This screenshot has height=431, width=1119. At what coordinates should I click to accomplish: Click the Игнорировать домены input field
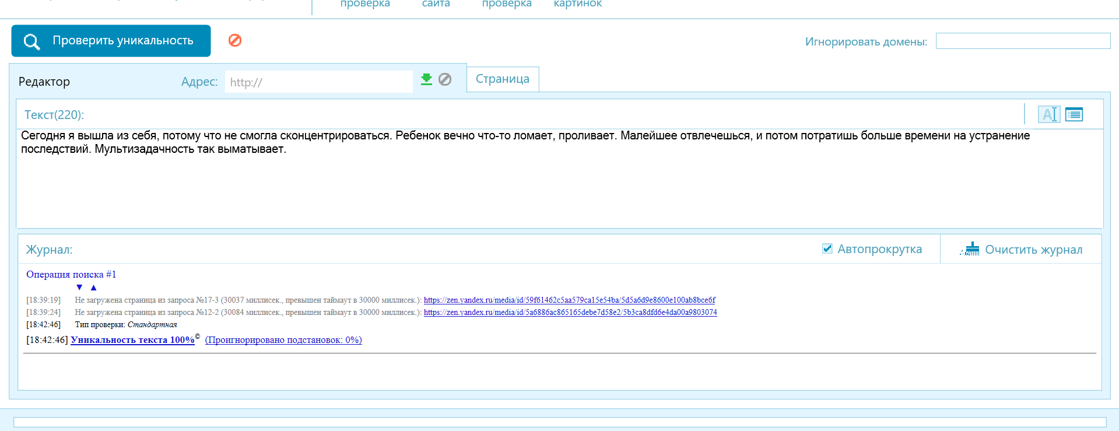pyautogui.click(x=1023, y=41)
